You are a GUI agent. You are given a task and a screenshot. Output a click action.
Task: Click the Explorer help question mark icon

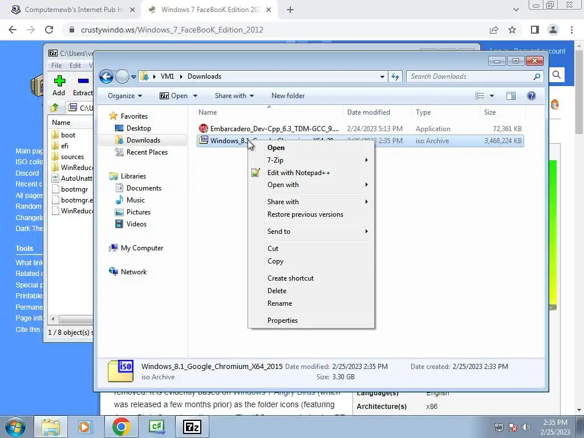point(532,96)
